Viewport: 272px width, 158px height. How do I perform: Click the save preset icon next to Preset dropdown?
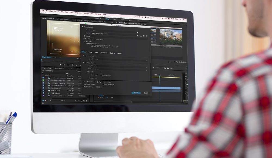[x=141, y=35]
